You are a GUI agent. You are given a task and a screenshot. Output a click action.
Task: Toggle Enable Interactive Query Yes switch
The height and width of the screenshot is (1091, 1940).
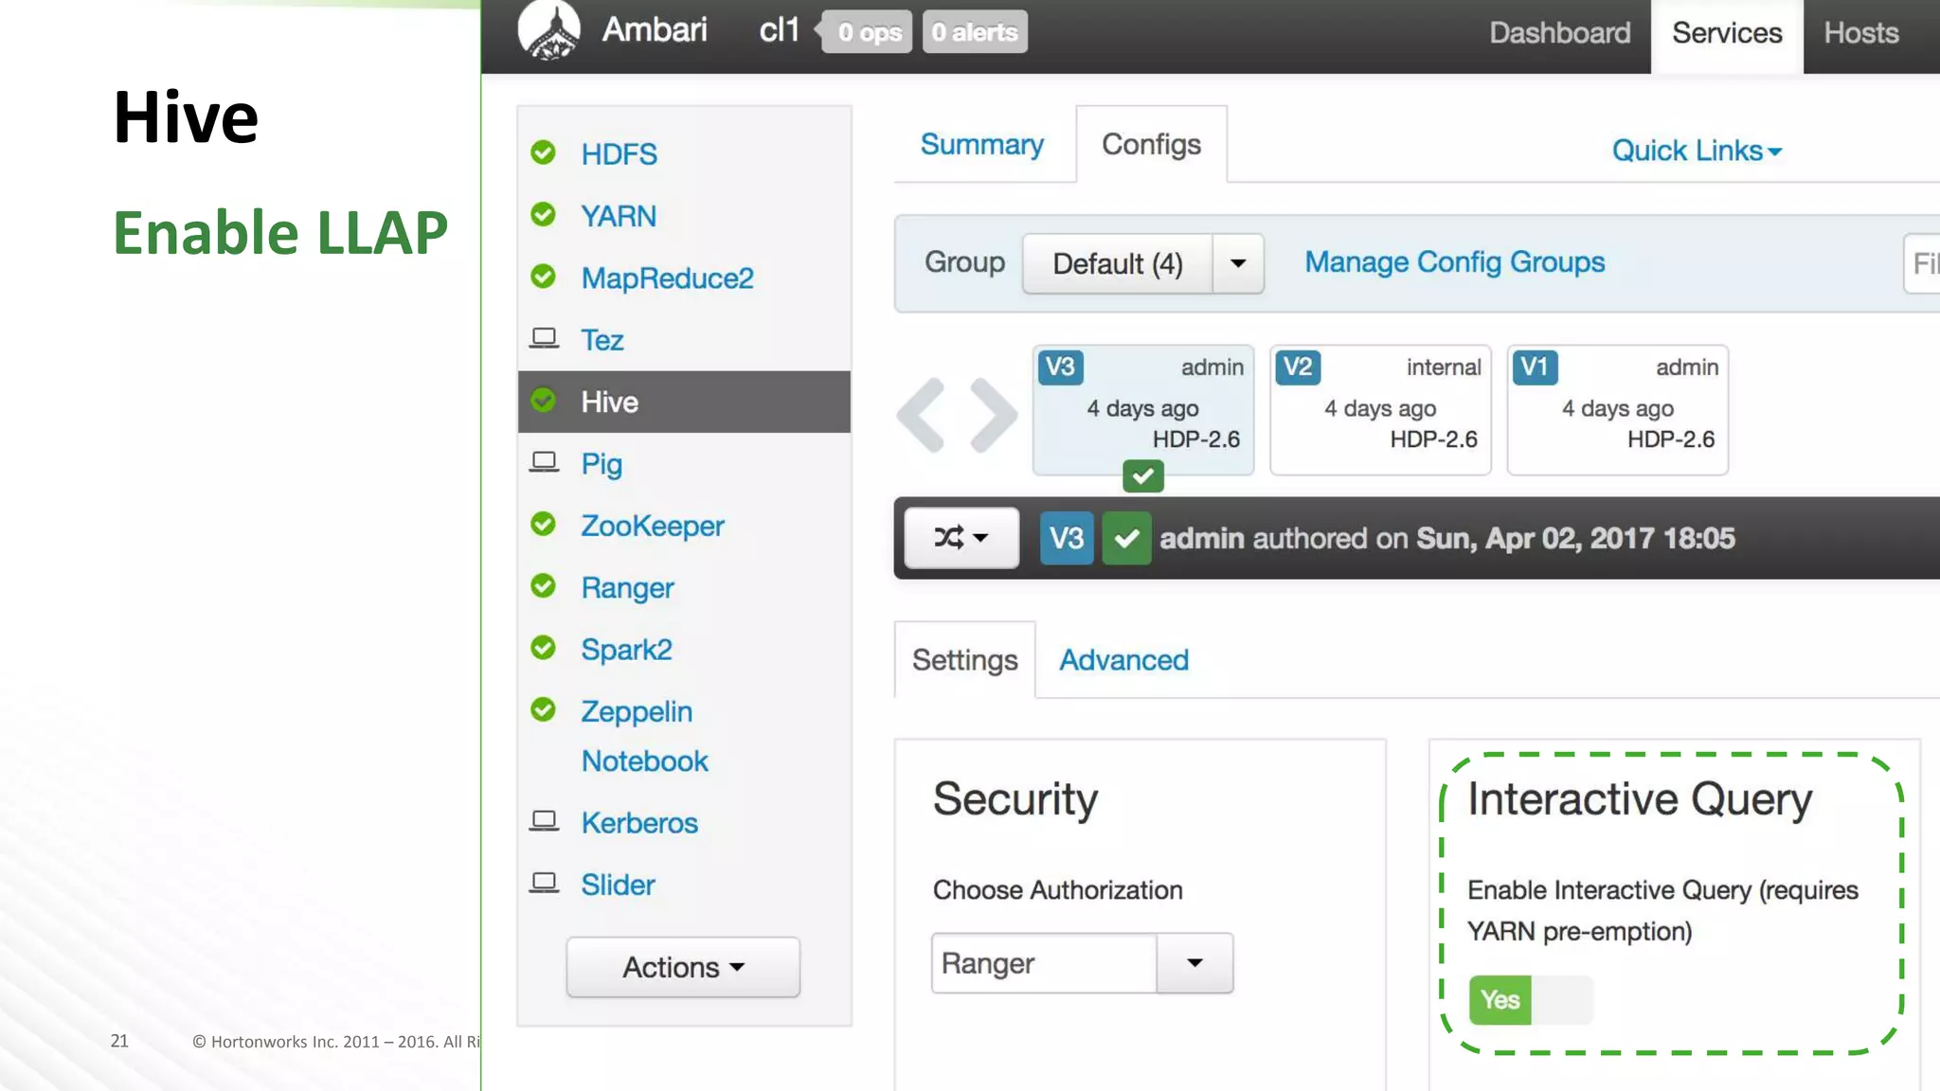tap(1531, 1000)
